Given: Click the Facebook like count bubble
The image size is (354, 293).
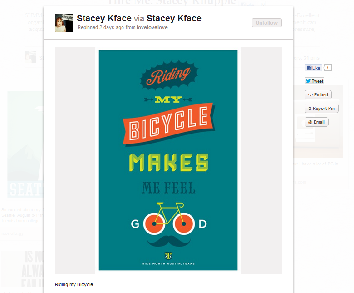Looking at the screenshot, I should (328, 68).
